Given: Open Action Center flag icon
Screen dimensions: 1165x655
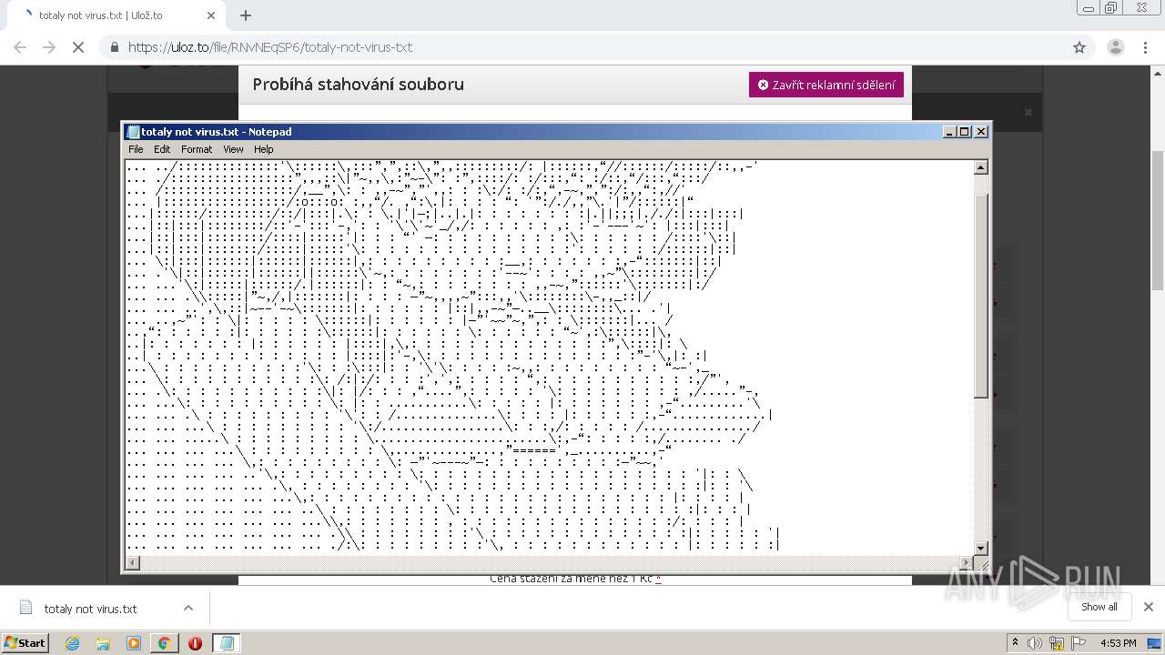Looking at the screenshot, I should pyautogui.click(x=1078, y=643).
